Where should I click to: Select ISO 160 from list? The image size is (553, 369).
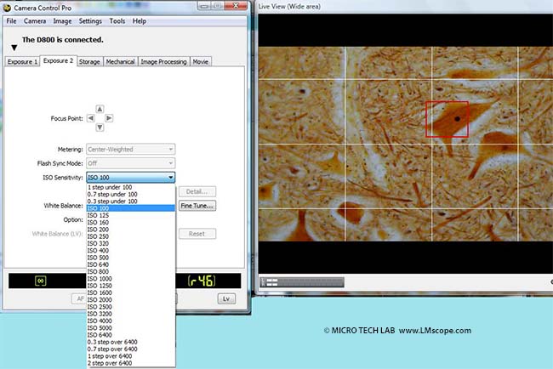131,223
